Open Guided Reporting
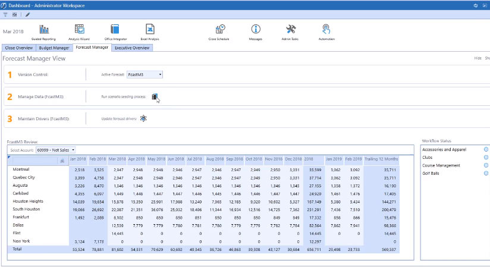 [x=44, y=30]
